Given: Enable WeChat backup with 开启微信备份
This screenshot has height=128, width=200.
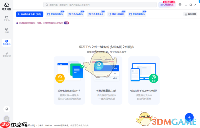Looking at the screenshot, I should point(55,14).
